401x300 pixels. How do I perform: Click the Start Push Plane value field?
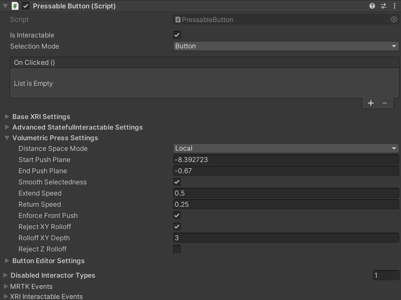(x=286, y=159)
